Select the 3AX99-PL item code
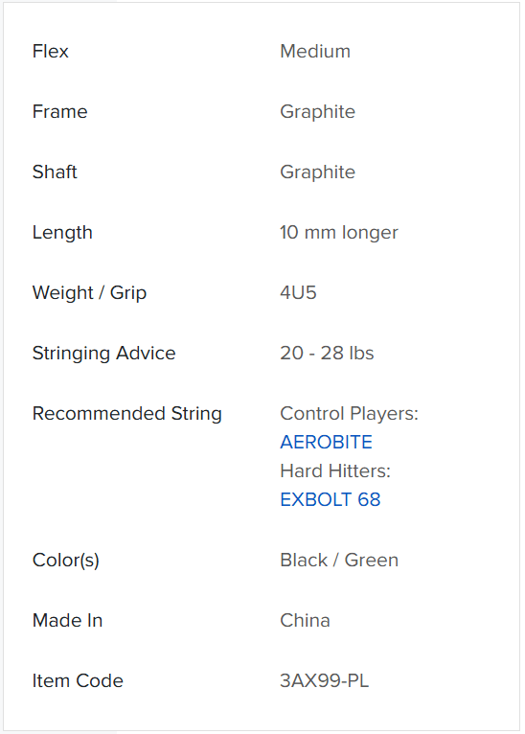Screen dimensions: 525x734 [x=324, y=680]
